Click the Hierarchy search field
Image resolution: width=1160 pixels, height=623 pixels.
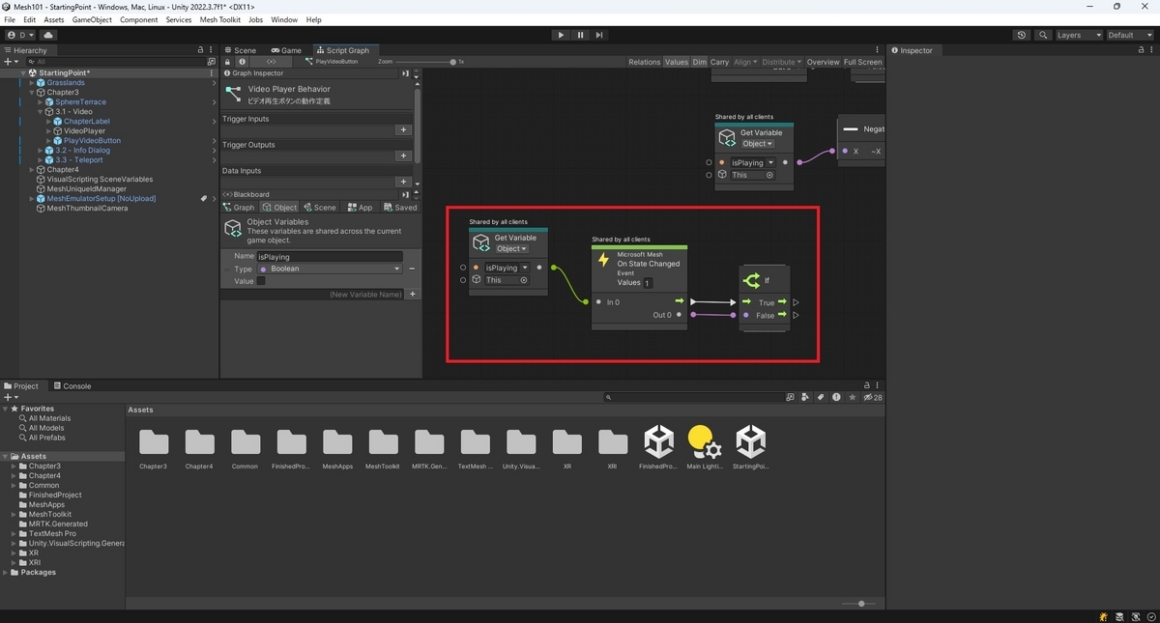click(114, 61)
